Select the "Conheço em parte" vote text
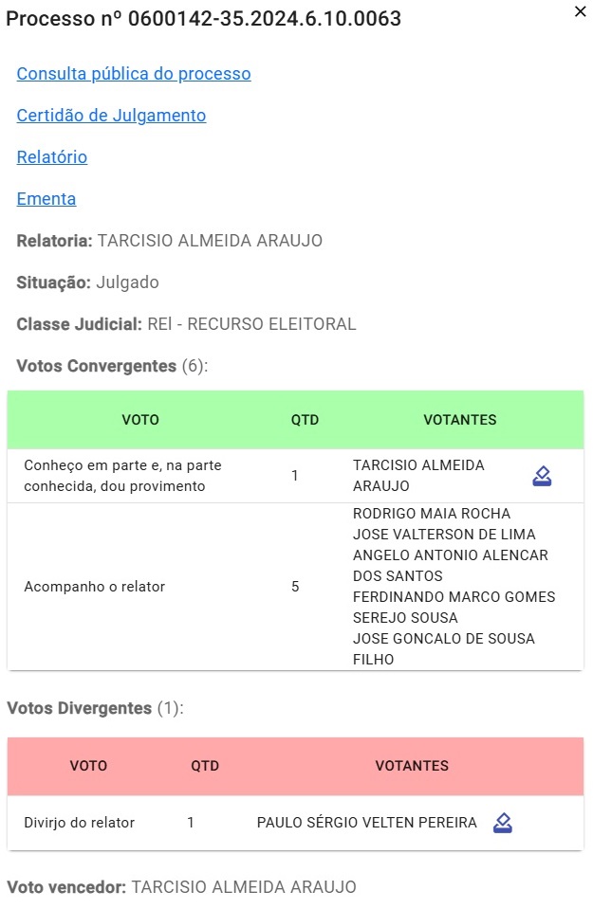 pyautogui.click(x=121, y=476)
